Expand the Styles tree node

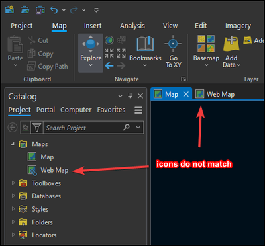coord(13,209)
